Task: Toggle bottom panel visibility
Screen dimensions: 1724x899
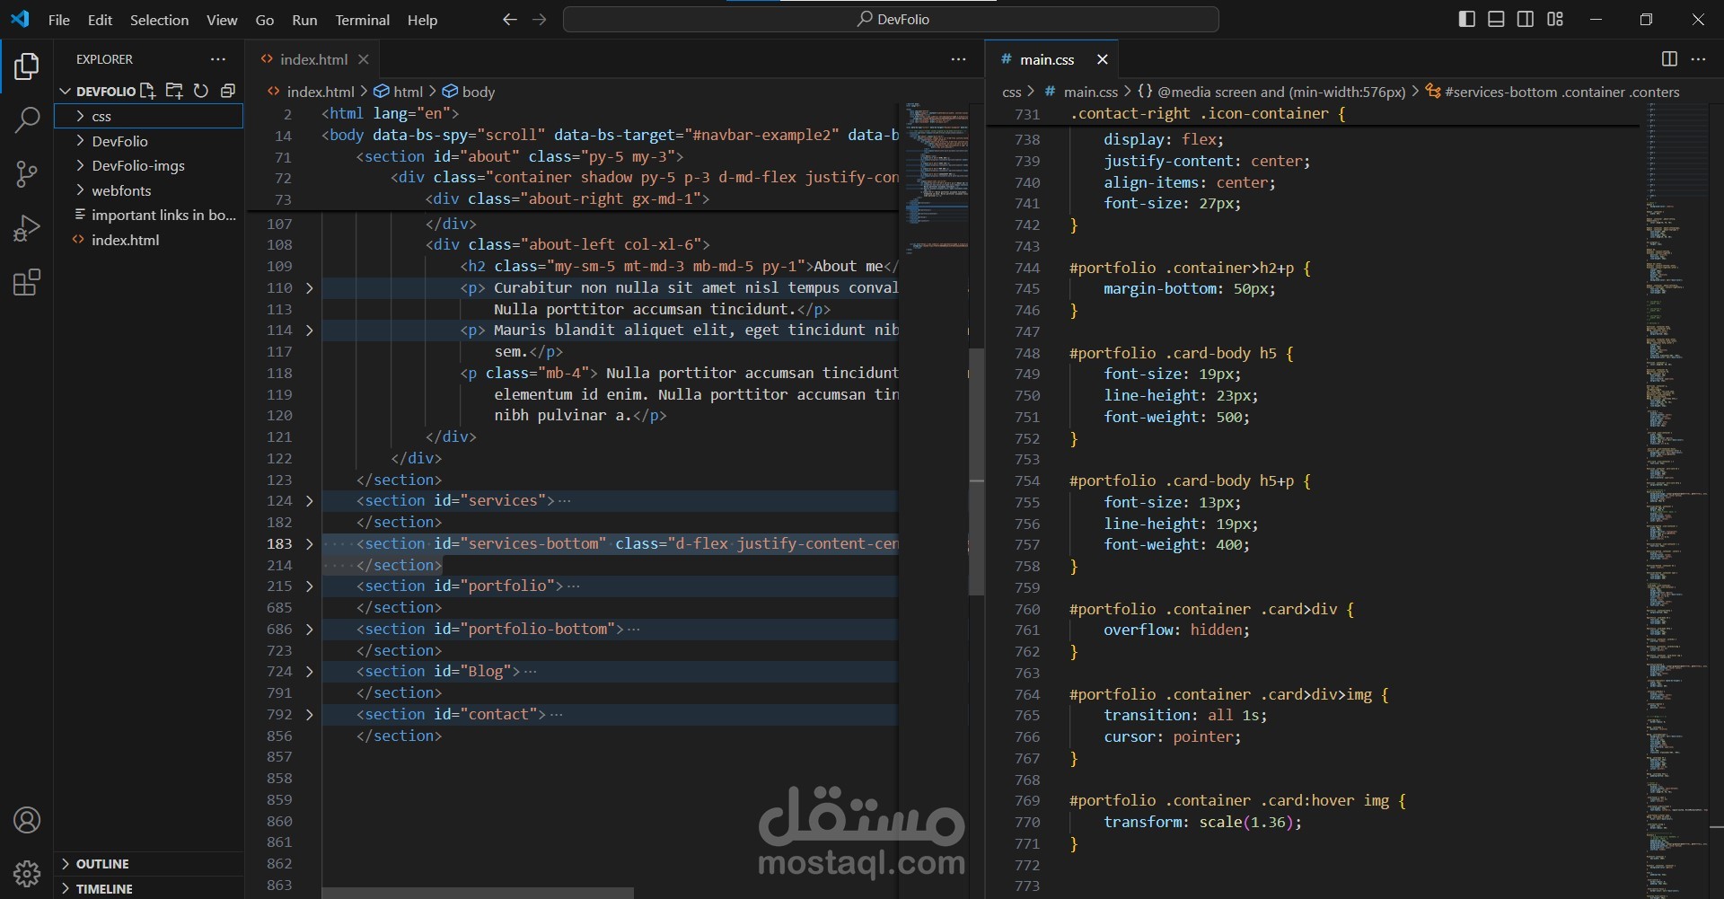Action: click(1496, 19)
